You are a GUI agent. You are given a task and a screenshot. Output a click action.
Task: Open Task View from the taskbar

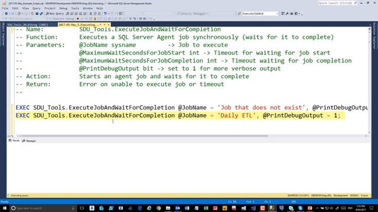tap(82, 208)
